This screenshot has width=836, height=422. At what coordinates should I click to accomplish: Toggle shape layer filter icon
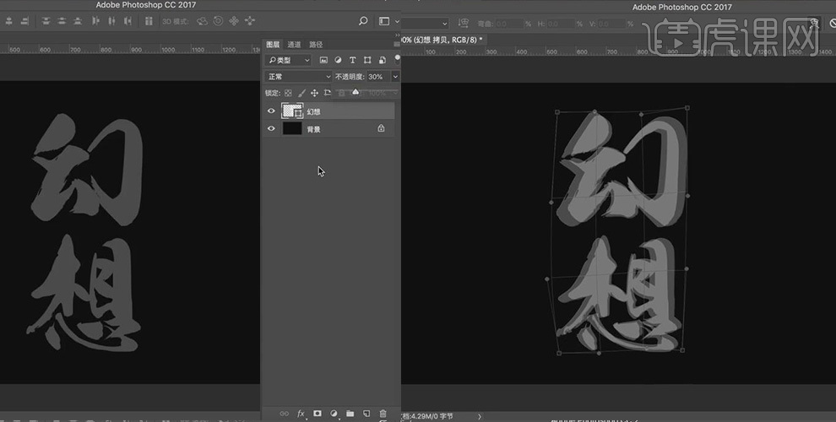367,60
